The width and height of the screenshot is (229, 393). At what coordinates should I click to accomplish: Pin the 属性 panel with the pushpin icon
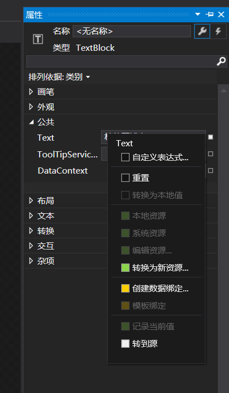209,15
